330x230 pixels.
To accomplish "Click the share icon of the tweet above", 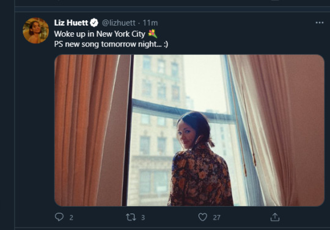I will click(x=275, y=1).
